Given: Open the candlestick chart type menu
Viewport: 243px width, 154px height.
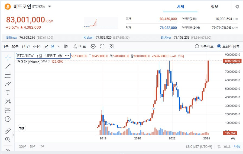Looking at the screenshot, I should point(66,46).
